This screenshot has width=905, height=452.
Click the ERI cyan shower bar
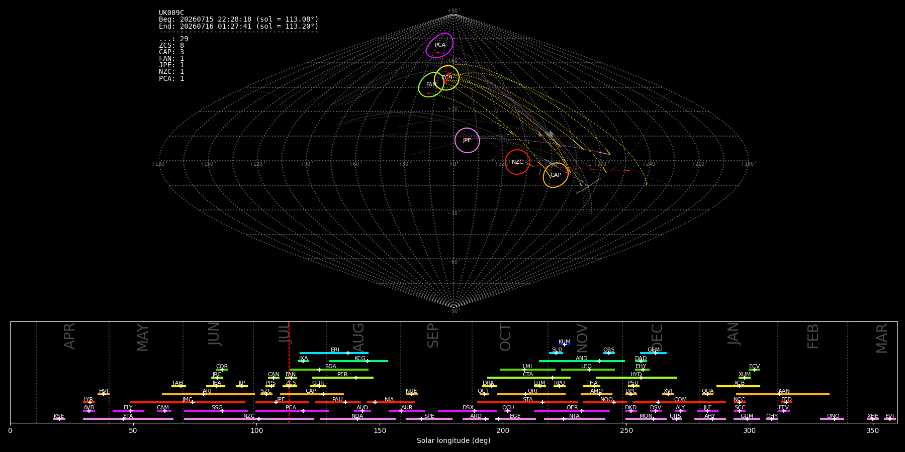click(x=334, y=353)
